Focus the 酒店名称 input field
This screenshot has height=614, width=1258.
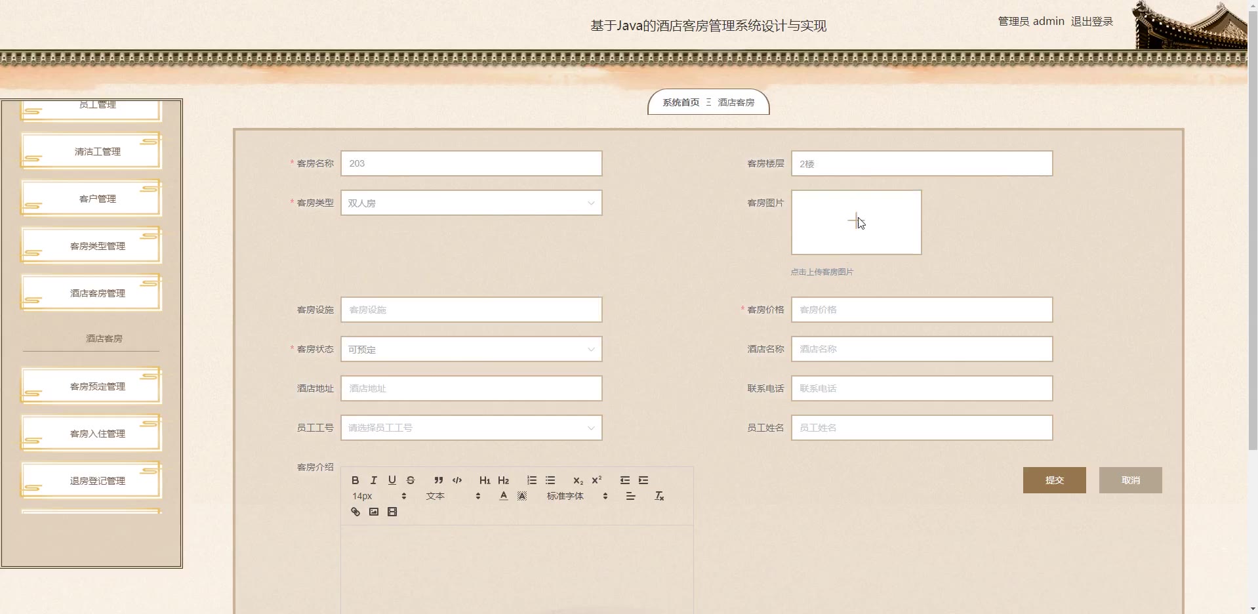[922, 349]
